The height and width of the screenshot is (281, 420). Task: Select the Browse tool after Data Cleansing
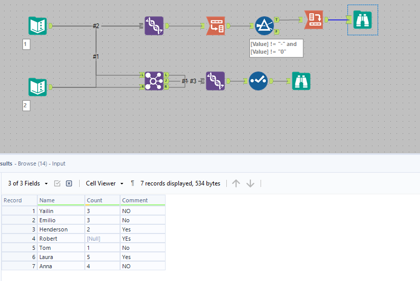(301, 81)
